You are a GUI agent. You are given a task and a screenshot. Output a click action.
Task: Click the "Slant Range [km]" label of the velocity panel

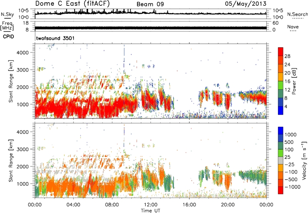pos(11,160)
